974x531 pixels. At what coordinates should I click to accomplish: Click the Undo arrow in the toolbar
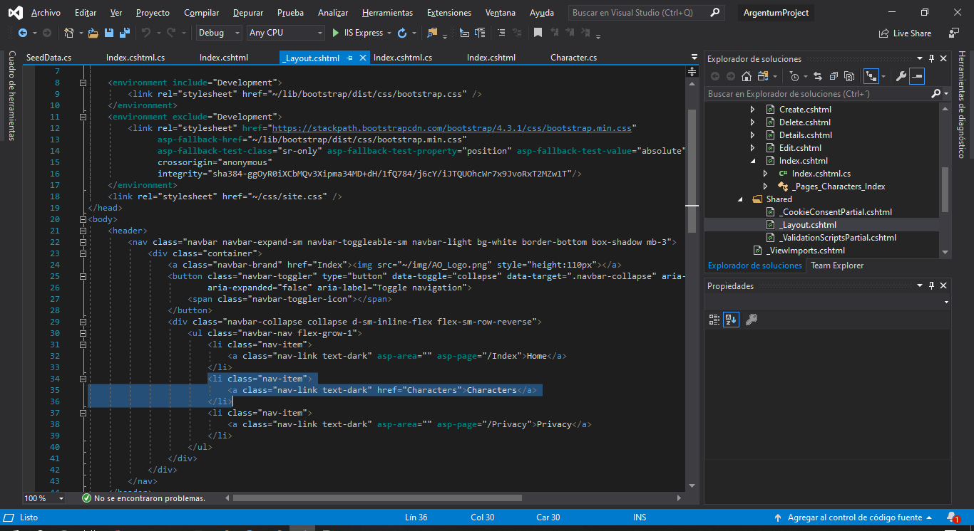click(x=146, y=33)
